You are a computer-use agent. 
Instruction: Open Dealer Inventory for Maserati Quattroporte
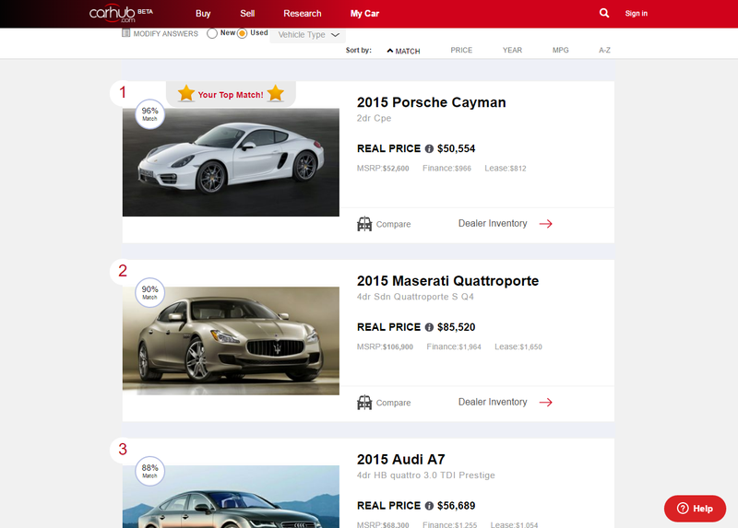[493, 402]
